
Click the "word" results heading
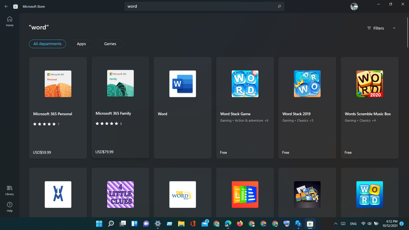click(39, 27)
